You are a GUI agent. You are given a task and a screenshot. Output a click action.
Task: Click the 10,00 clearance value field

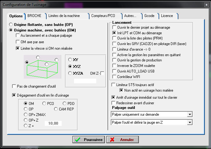click(53, 123)
